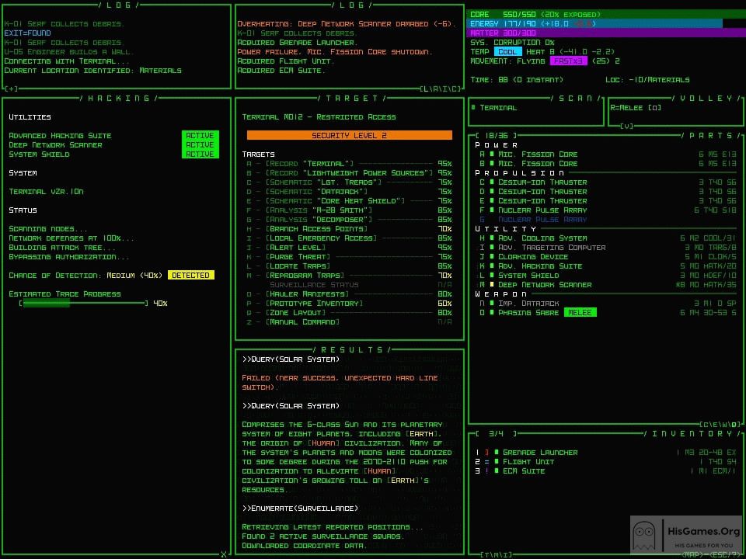Click the Utility section header in Parts
This screenshot has width=746, height=559.
click(x=505, y=228)
